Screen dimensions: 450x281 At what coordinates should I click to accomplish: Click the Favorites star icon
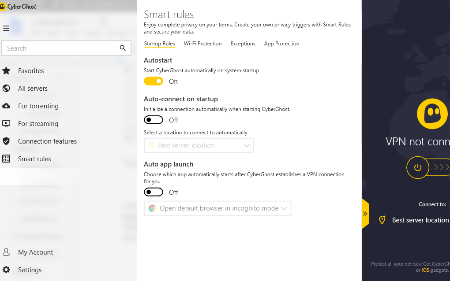[x=6, y=71]
